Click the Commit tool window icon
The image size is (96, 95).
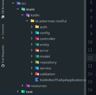tap(3, 38)
